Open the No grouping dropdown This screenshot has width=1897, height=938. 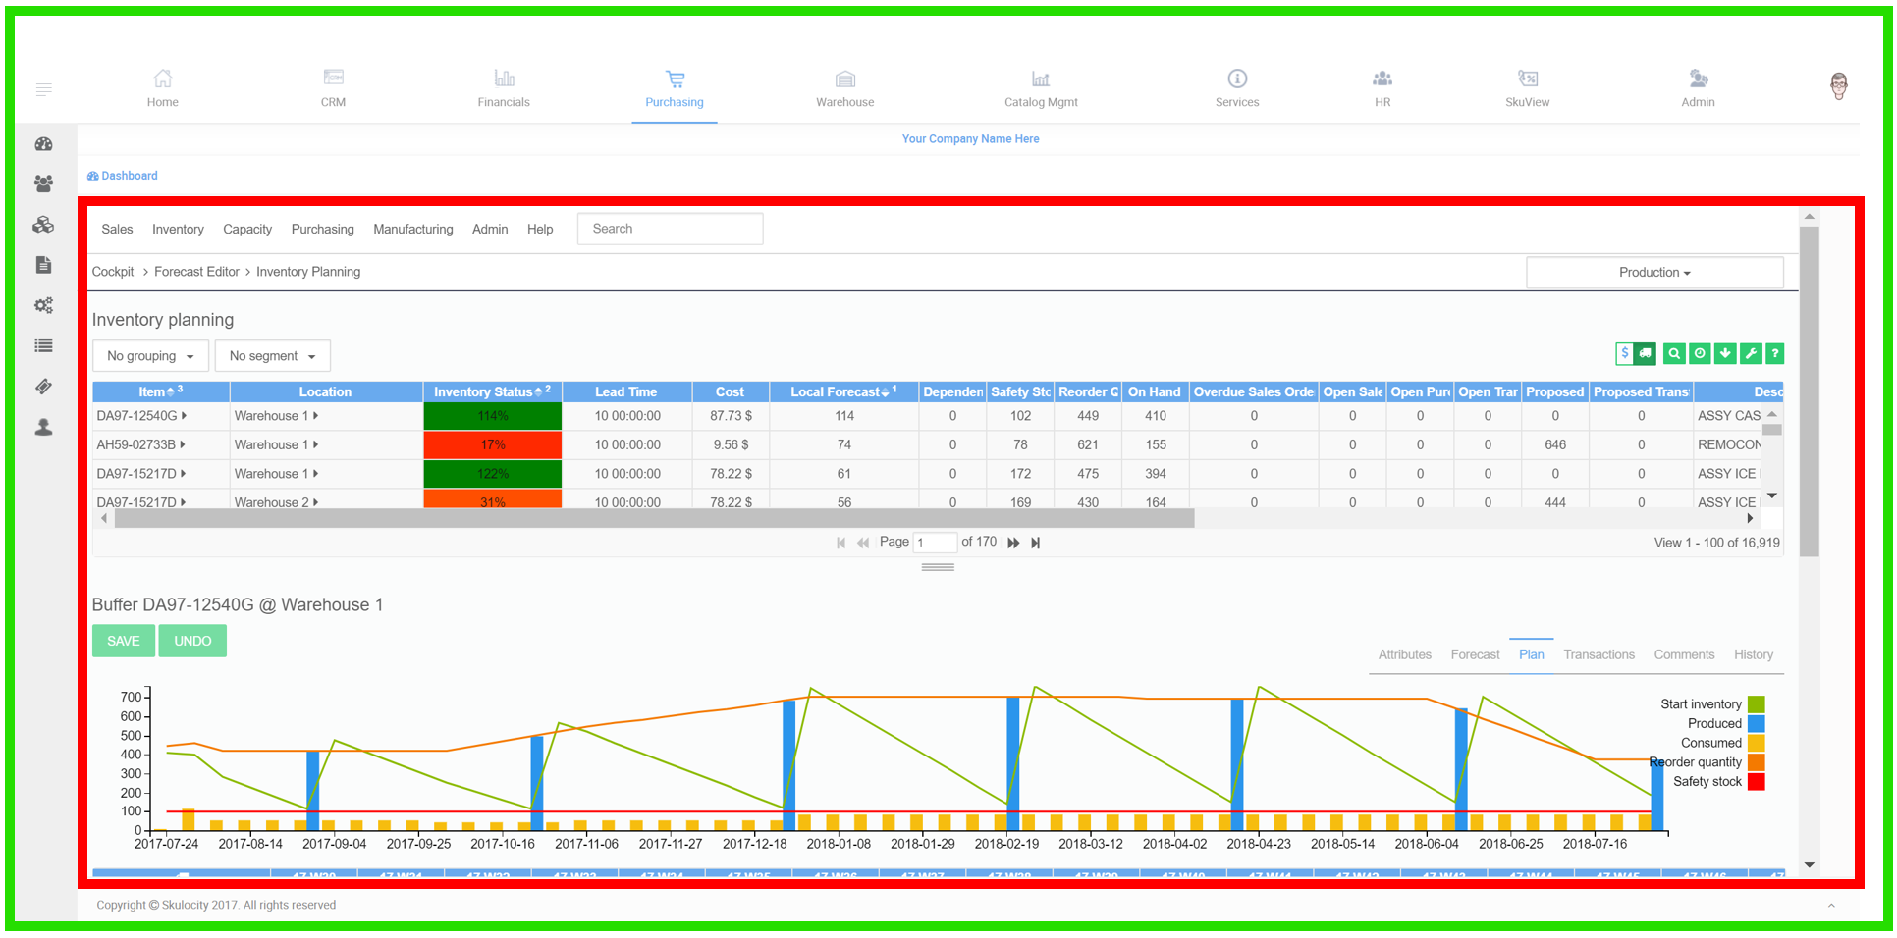[149, 355]
